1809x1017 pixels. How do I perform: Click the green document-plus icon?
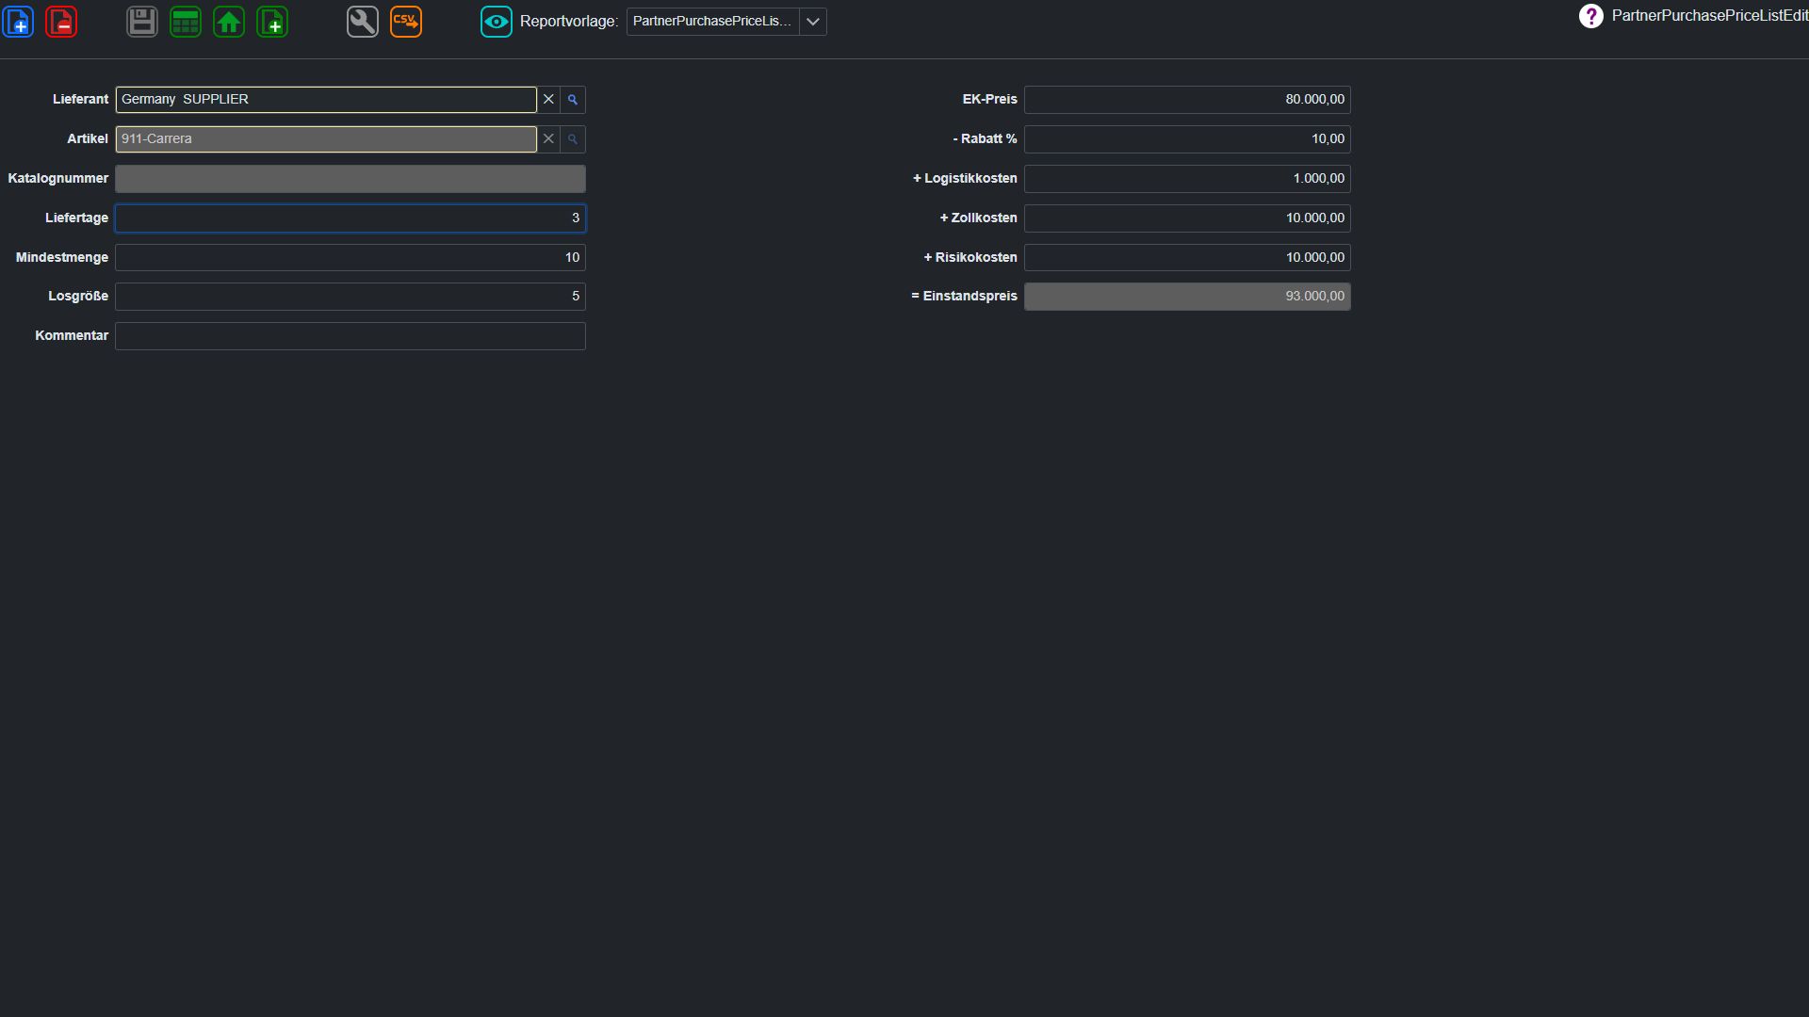(272, 22)
